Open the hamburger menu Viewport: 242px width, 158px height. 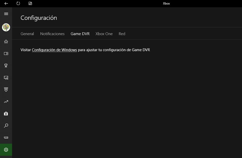click(6, 14)
